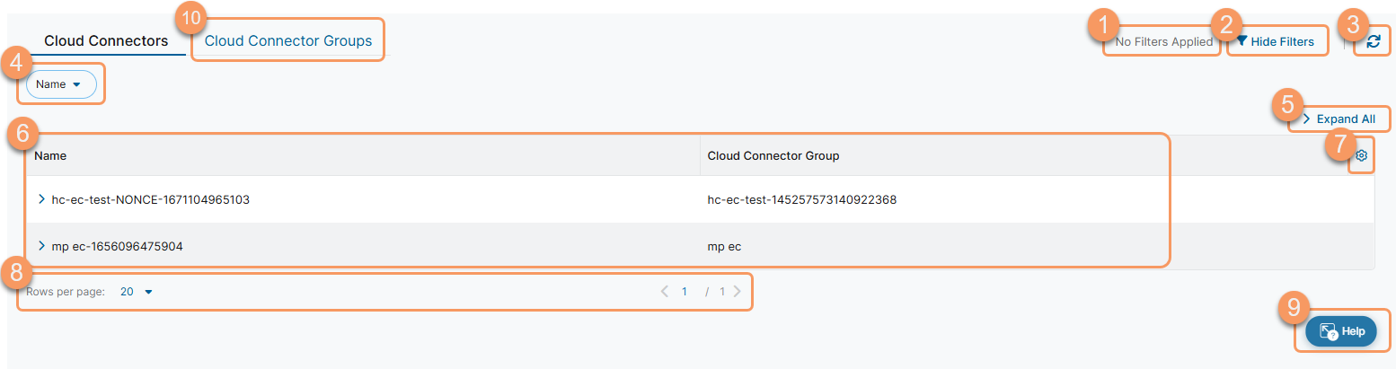
Task: Click the current page number field
Action: [x=685, y=292]
